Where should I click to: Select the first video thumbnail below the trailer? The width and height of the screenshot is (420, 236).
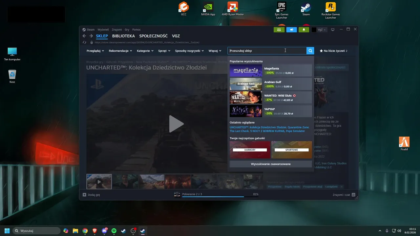click(x=99, y=182)
